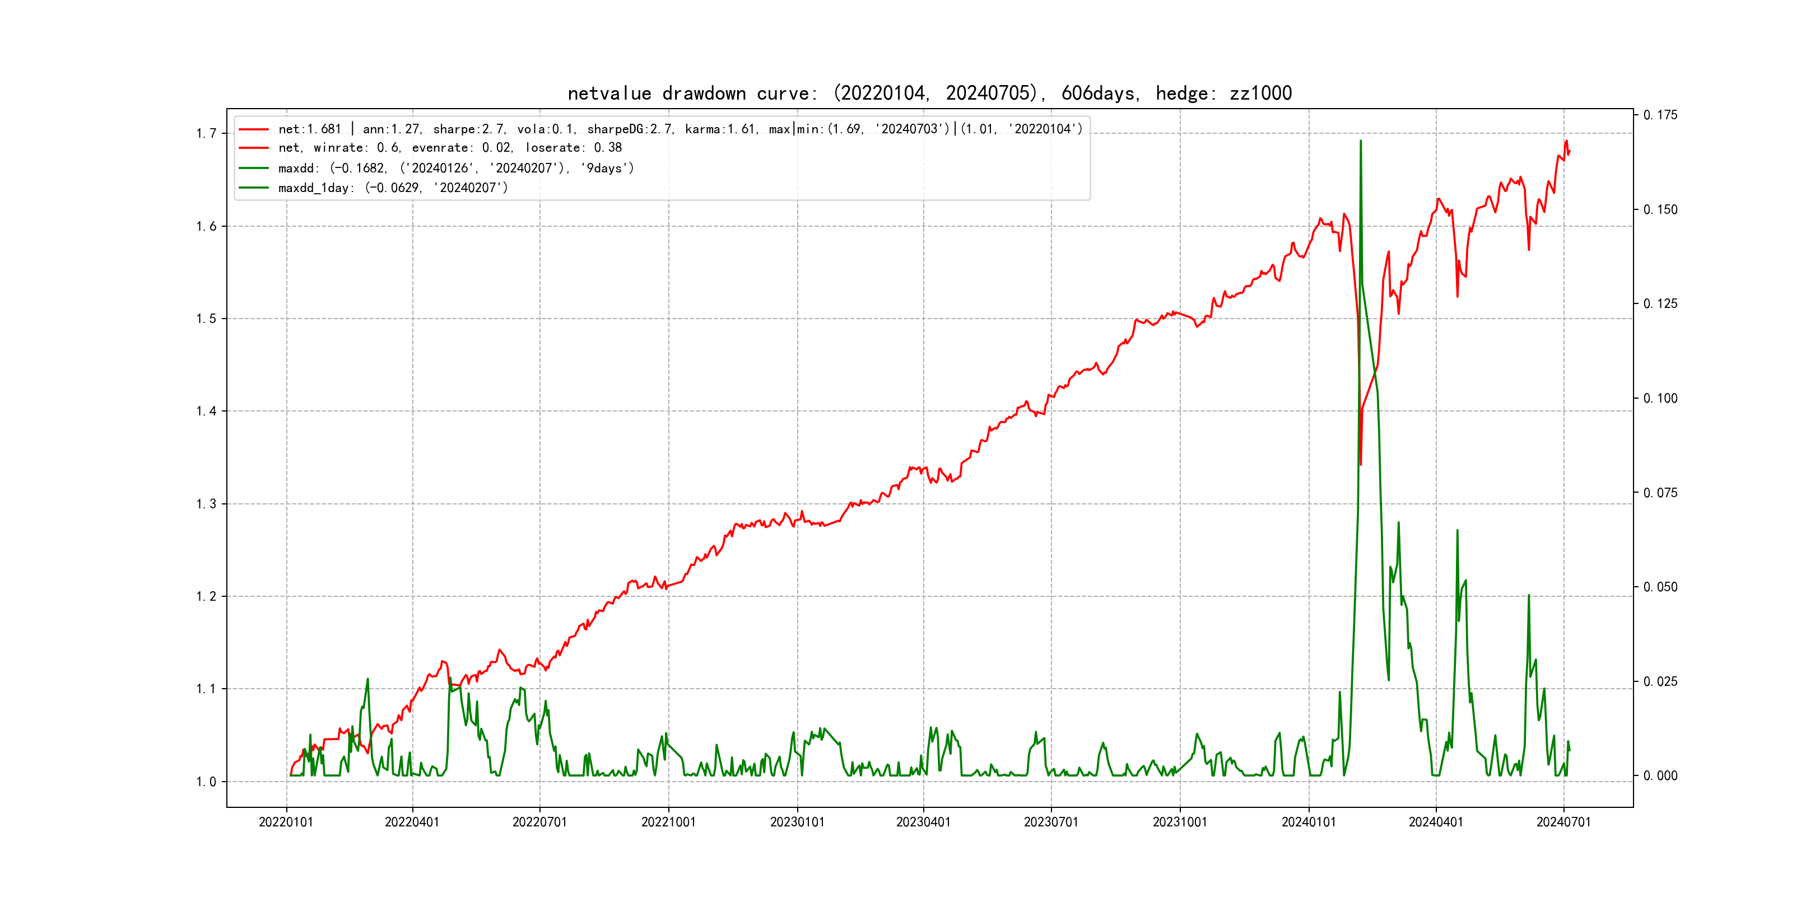Screen dimensions: 1815x907
Task: Click the 20220401 x-axis date label
Action: (412, 822)
